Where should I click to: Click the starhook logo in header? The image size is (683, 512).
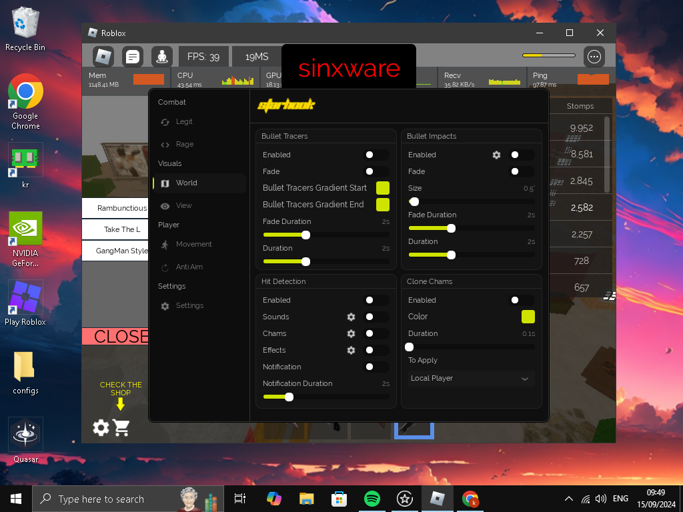pyautogui.click(x=285, y=105)
